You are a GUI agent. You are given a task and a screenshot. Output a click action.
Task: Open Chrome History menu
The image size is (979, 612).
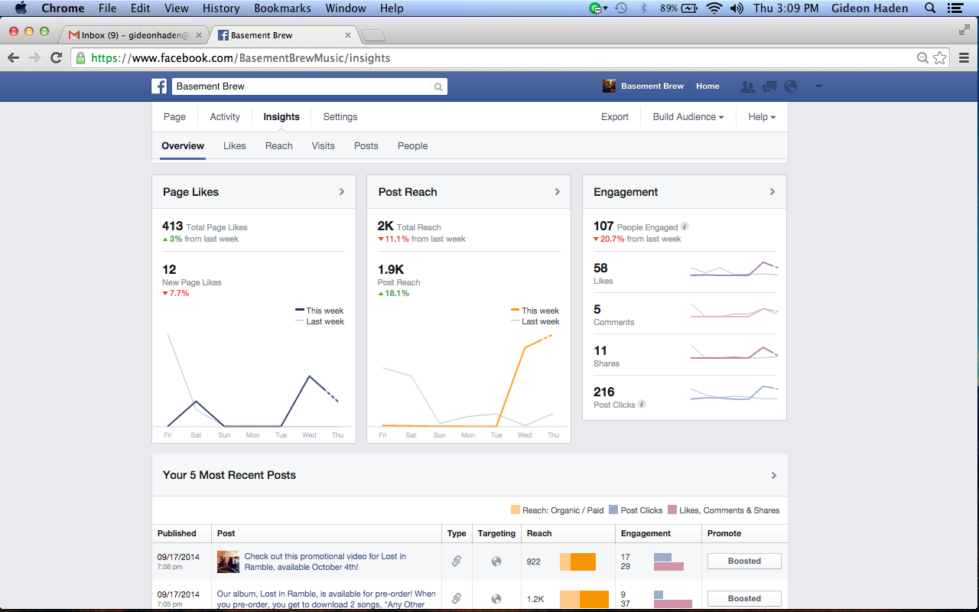click(x=221, y=8)
